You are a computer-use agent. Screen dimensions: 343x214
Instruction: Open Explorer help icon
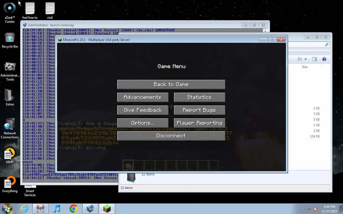324,59
